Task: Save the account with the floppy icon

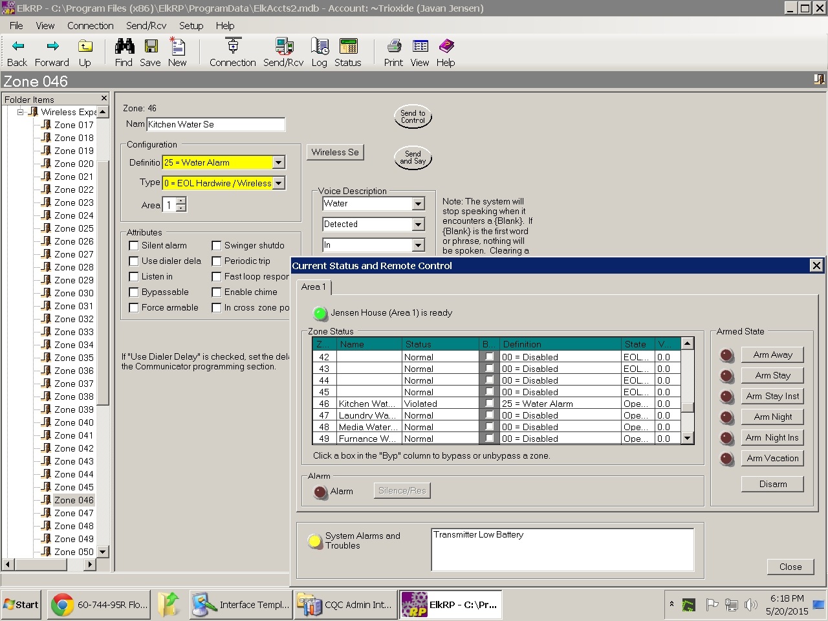Action: coord(151,47)
